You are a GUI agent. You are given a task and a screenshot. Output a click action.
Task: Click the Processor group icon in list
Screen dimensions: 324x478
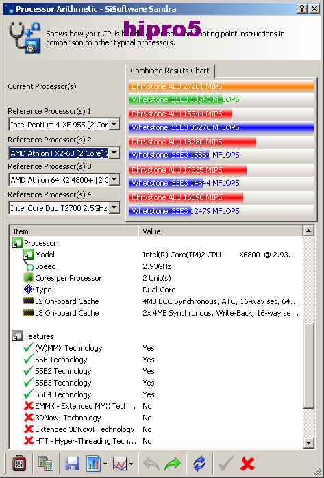point(17,243)
